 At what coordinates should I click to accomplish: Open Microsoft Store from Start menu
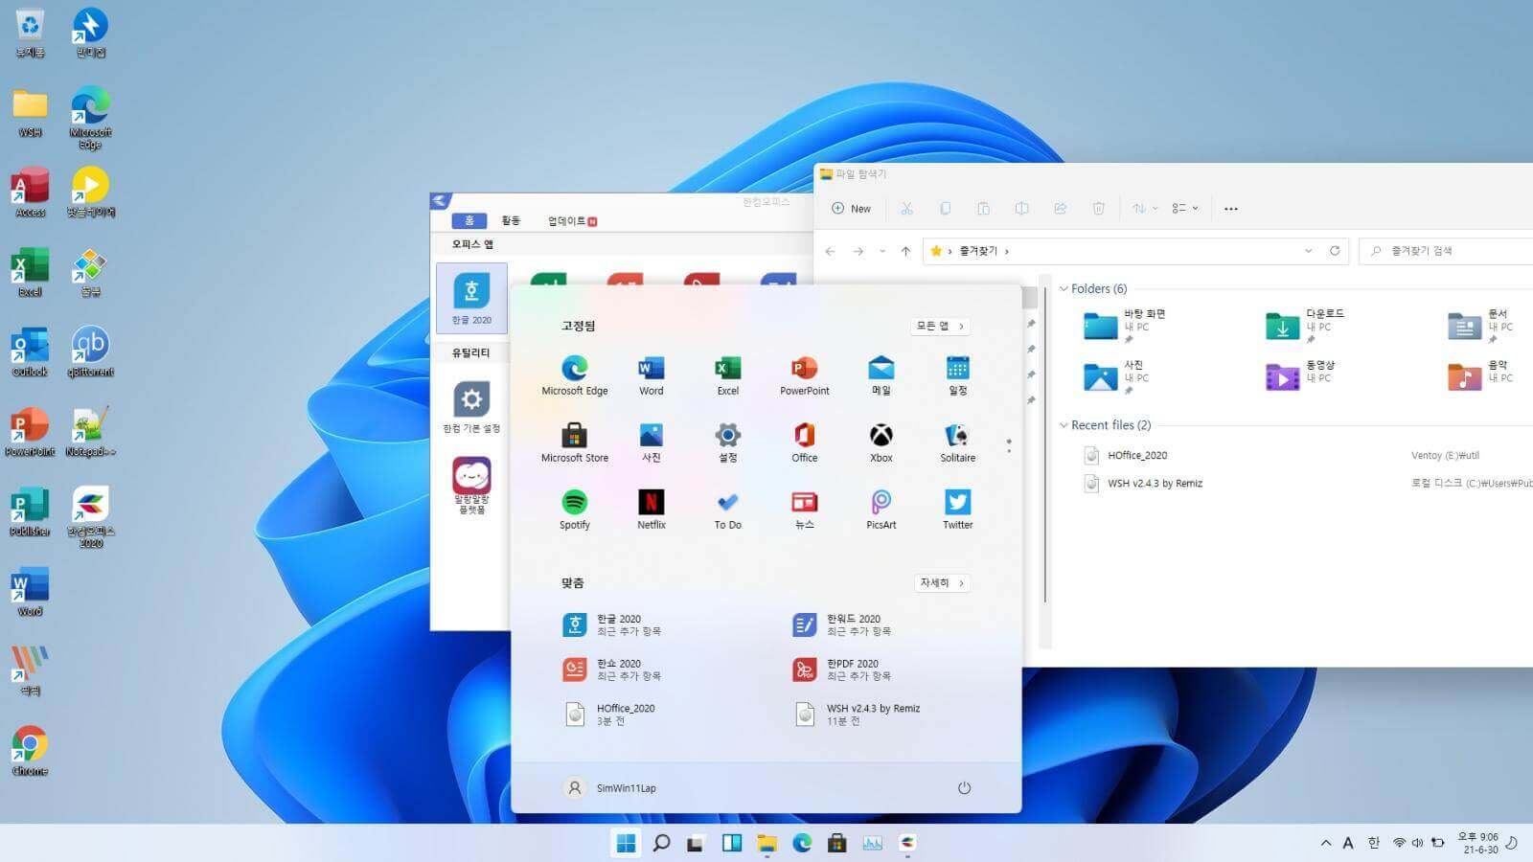coord(574,442)
